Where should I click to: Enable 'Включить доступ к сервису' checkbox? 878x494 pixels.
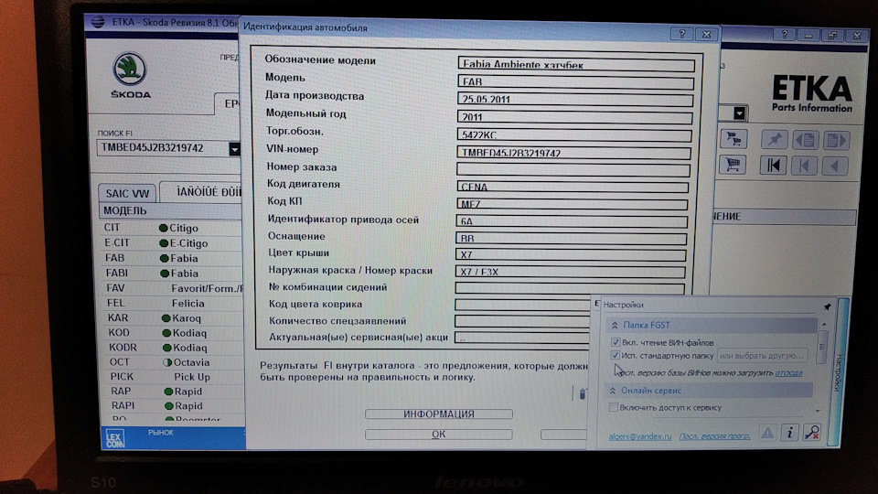pos(614,407)
